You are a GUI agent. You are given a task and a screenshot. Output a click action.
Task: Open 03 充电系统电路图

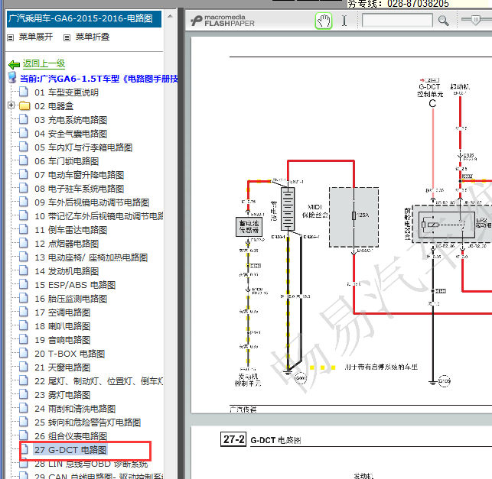point(71,120)
